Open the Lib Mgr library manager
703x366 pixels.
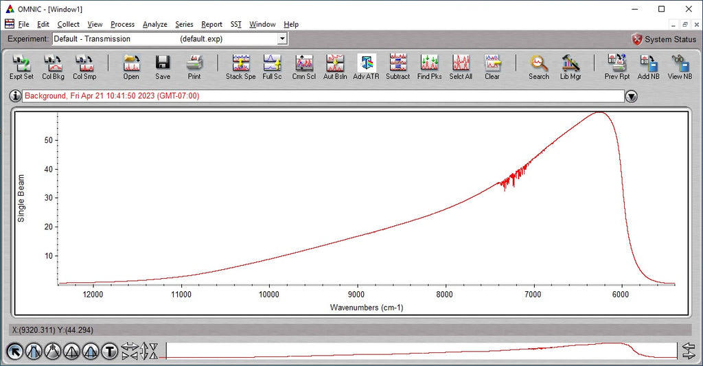pyautogui.click(x=571, y=67)
